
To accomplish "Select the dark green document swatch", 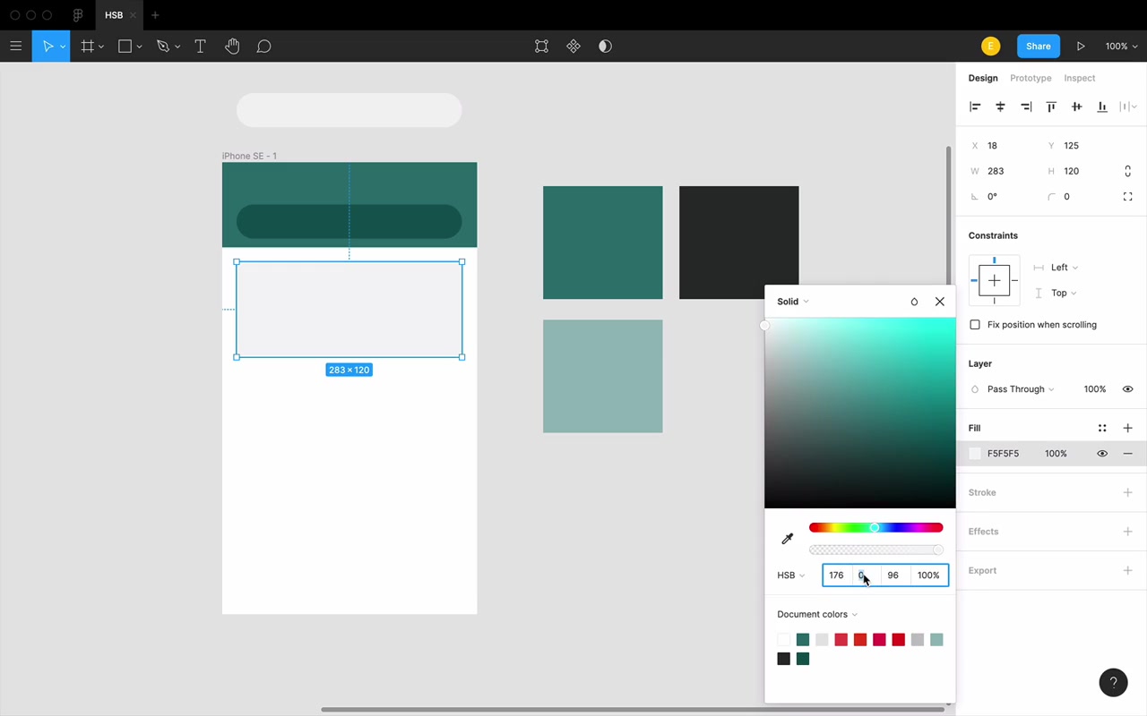I will pos(803,659).
